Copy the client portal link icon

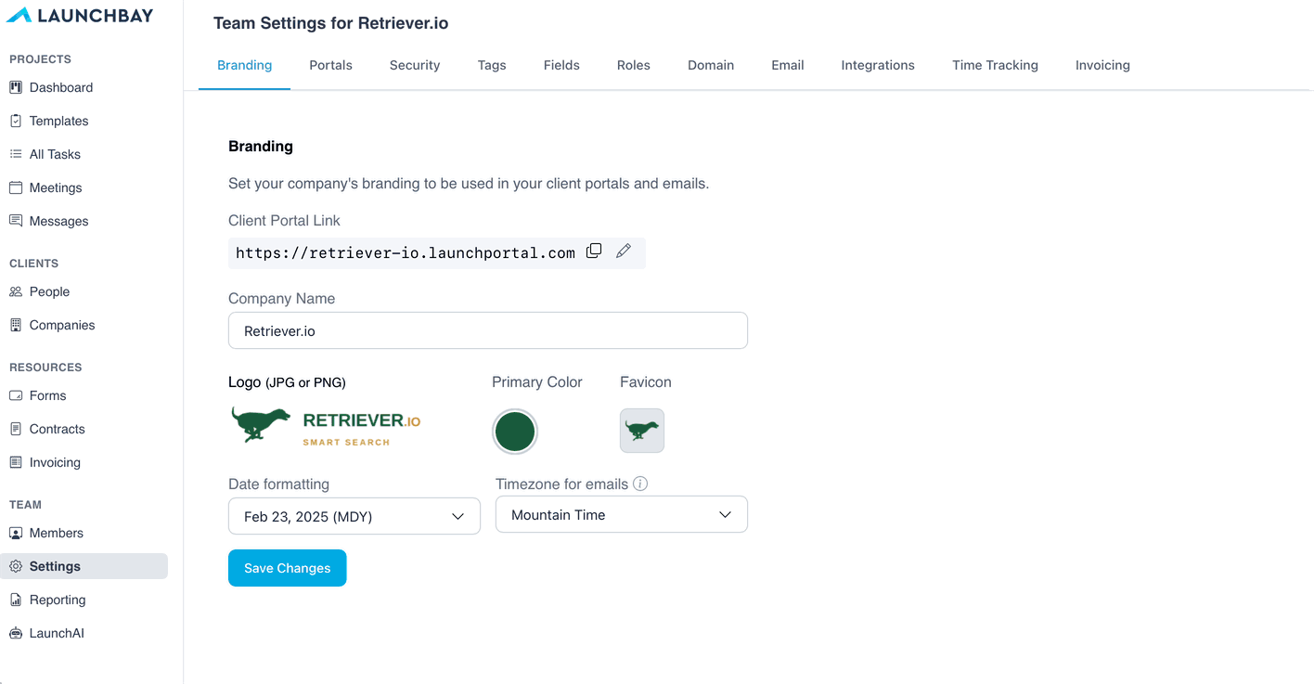tap(594, 252)
